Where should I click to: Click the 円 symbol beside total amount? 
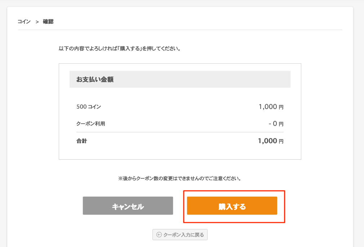point(281,141)
